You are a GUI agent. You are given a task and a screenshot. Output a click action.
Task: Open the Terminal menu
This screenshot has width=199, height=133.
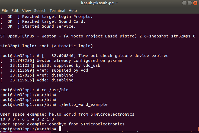click(57, 11)
